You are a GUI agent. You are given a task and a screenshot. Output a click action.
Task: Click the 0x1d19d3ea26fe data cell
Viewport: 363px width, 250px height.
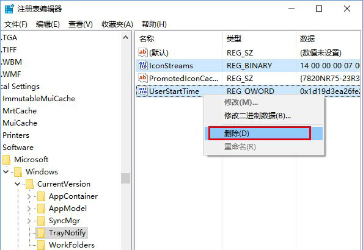(330, 91)
